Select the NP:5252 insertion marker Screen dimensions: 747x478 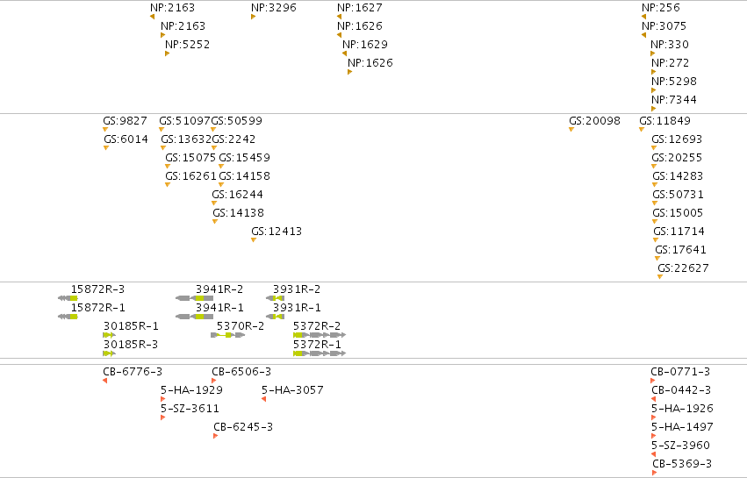coord(167,54)
